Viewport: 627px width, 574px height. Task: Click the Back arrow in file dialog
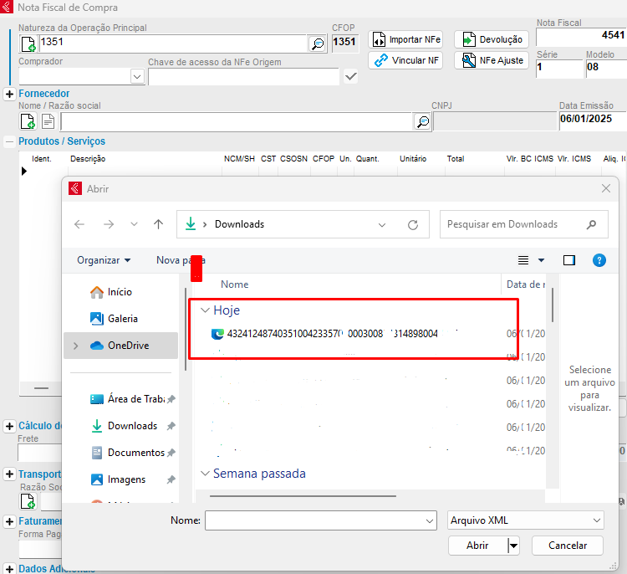point(79,224)
